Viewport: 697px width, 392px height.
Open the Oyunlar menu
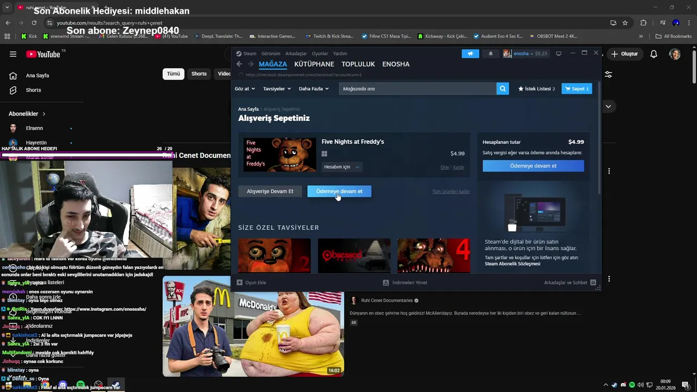click(320, 53)
